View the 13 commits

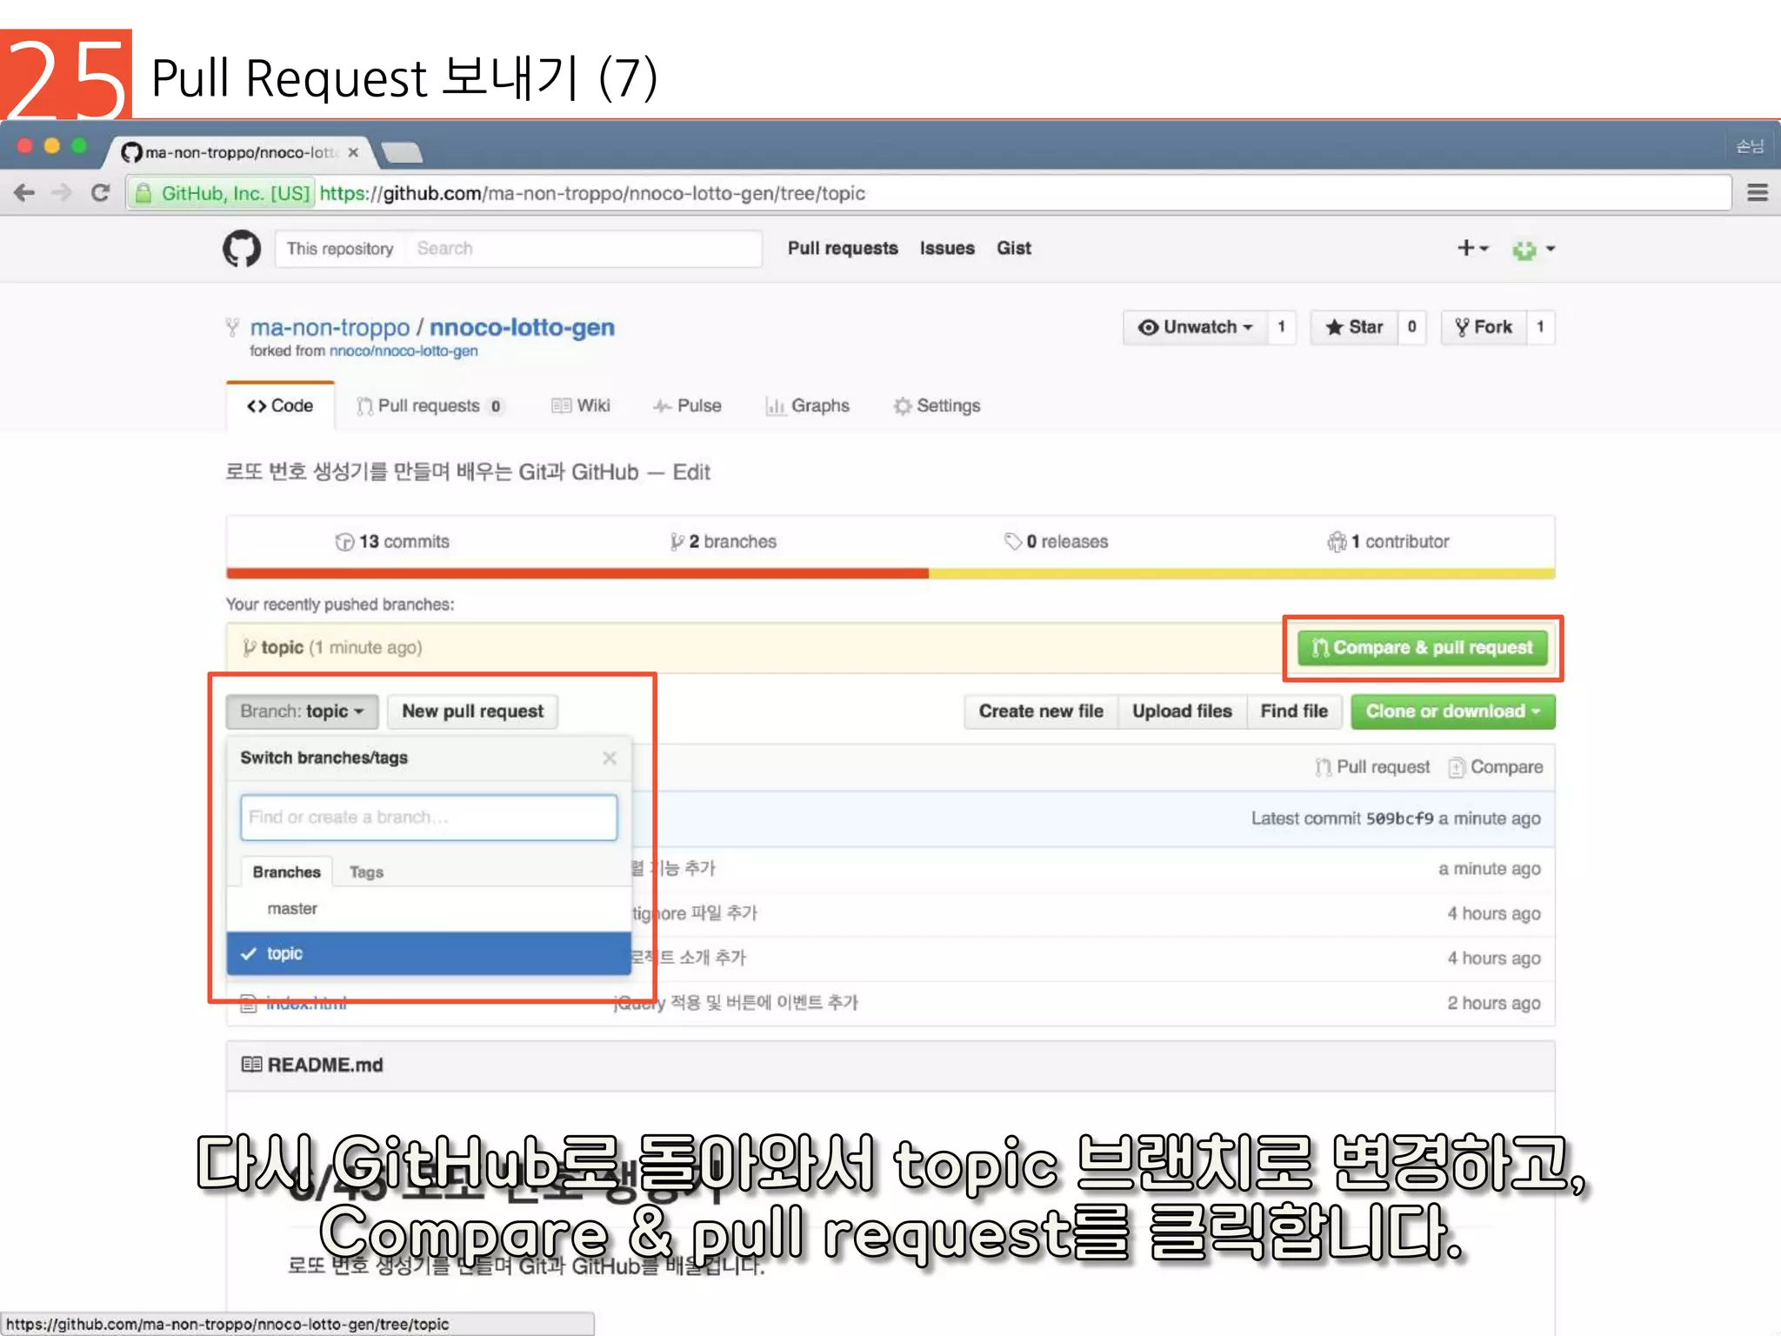click(392, 542)
